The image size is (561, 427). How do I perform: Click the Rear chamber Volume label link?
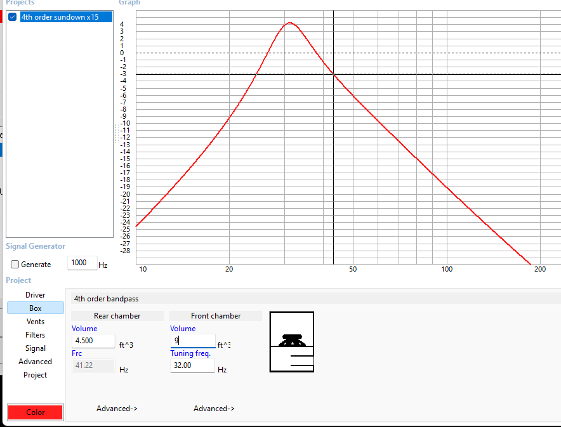coord(84,328)
